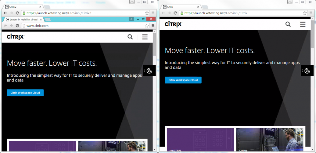Click the www.citrix.com address bar
Screen dimensions: 316x153
[x=82, y=26]
